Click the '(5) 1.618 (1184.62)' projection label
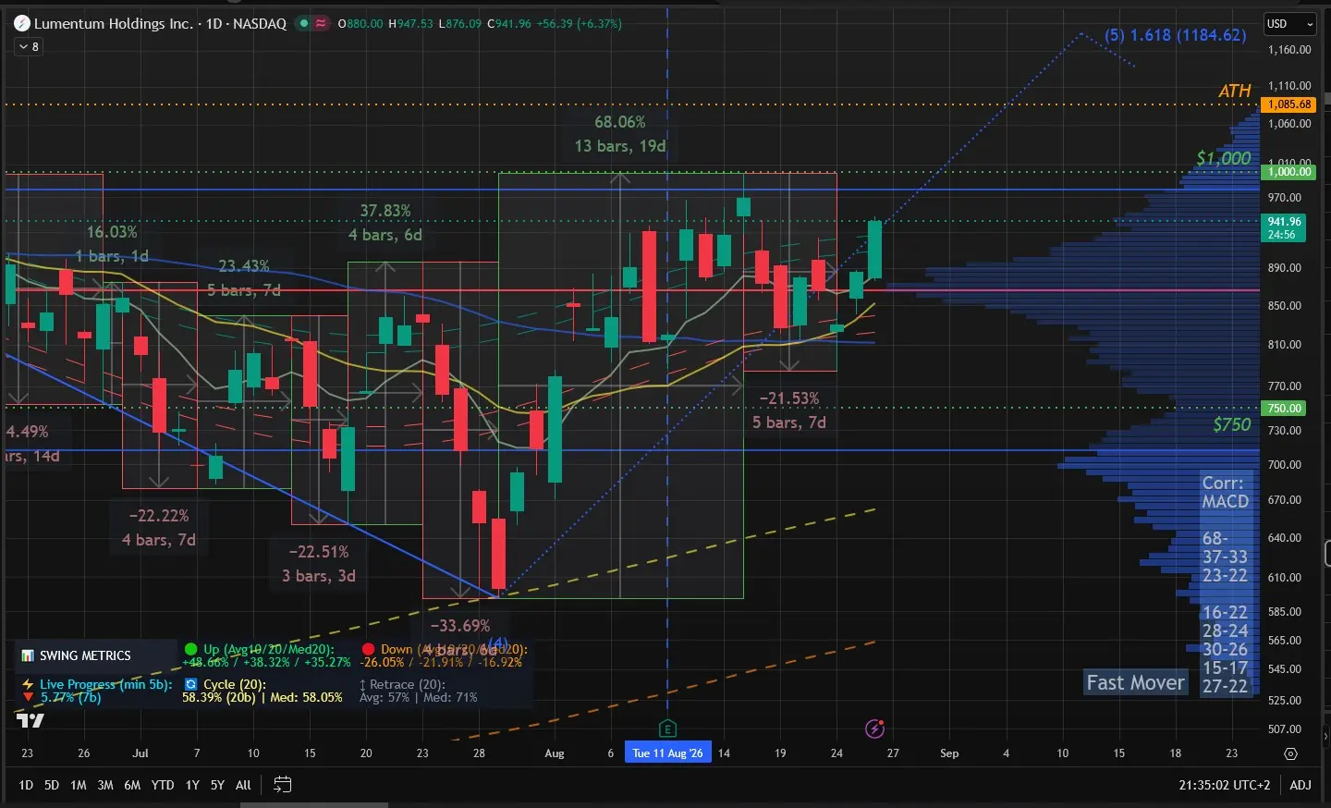 (x=1176, y=35)
